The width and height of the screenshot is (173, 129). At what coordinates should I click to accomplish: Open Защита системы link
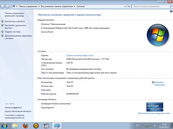(13, 32)
